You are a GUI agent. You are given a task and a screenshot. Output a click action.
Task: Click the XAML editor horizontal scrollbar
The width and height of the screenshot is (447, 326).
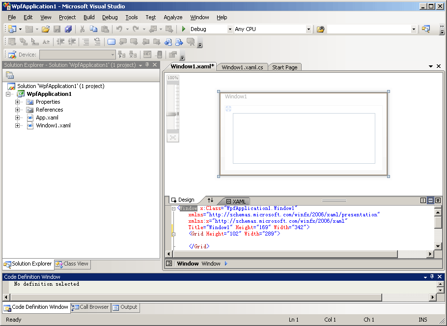(x=284, y=254)
